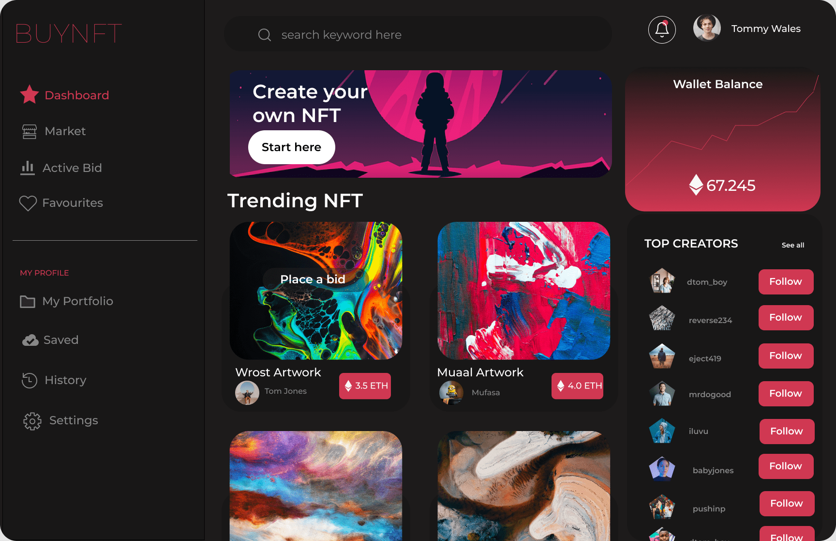
Task: Click the Start here button
Action: (291, 147)
